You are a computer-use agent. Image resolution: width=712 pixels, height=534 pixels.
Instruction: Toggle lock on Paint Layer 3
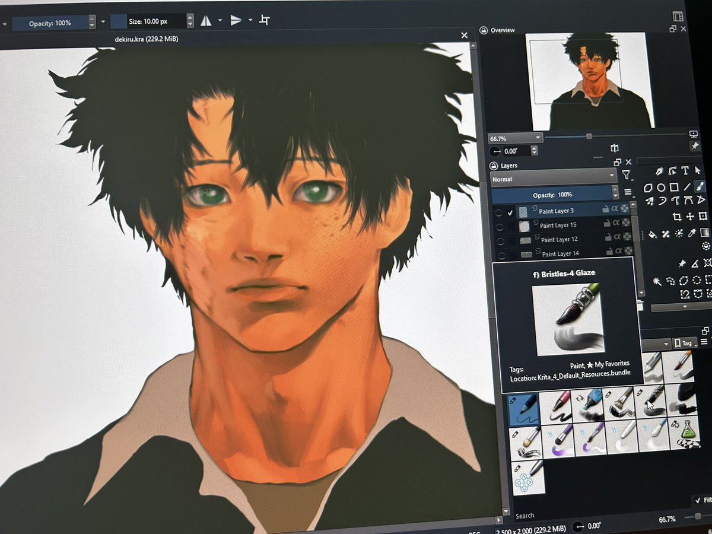605,209
